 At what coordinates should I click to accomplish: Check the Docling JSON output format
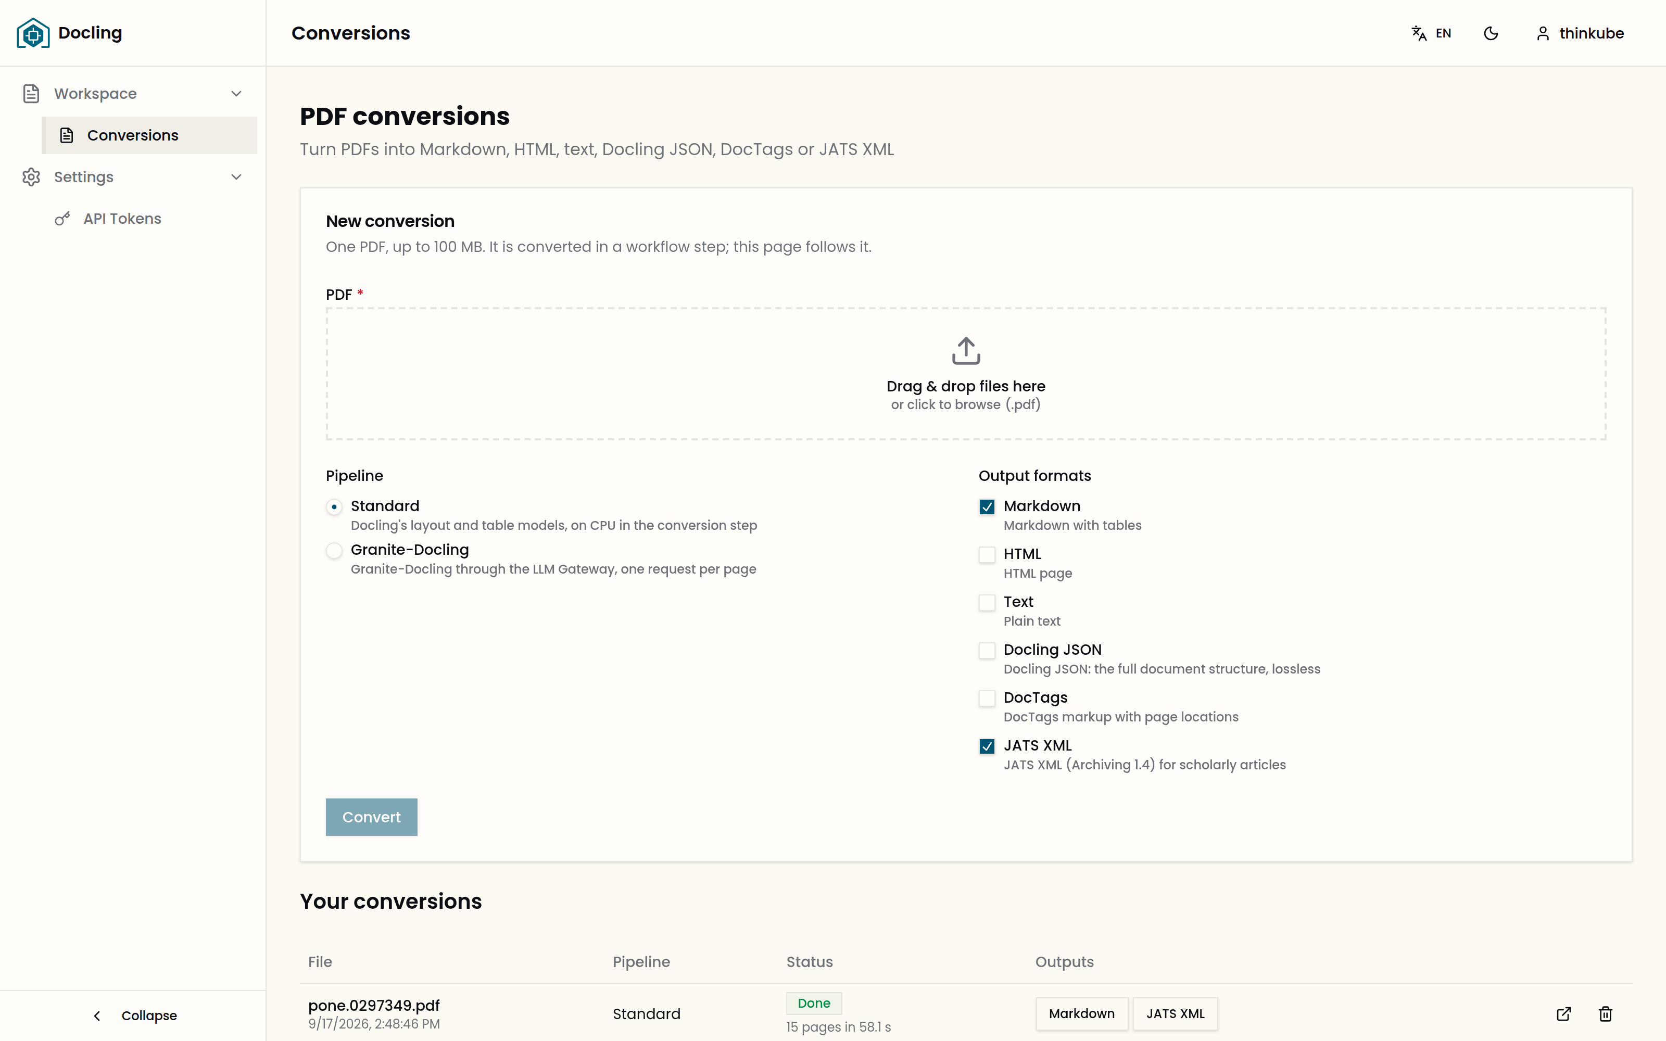987,650
